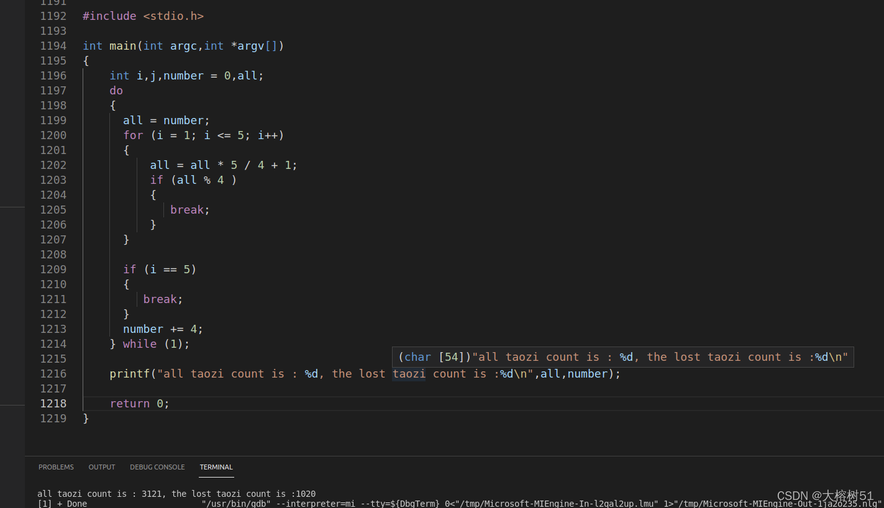
Task: Open the OUTPUT panel tab
Action: (x=102, y=467)
